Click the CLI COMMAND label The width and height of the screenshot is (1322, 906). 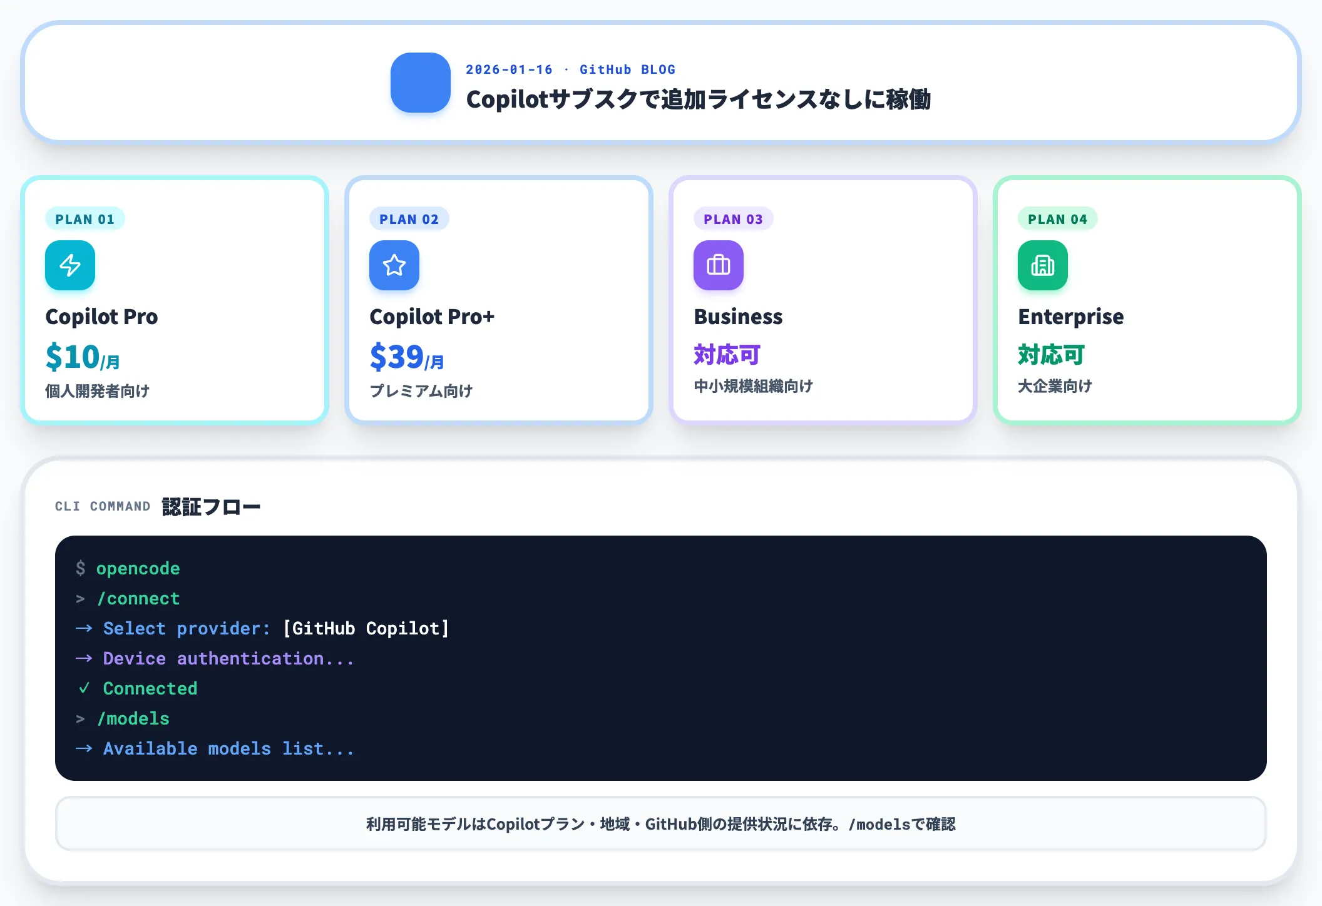[103, 506]
